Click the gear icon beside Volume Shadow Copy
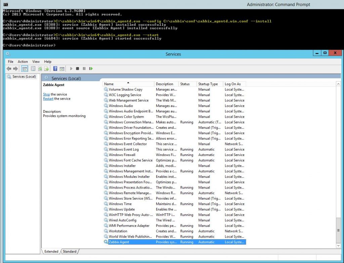This screenshot has width=344, height=263. coord(106,90)
